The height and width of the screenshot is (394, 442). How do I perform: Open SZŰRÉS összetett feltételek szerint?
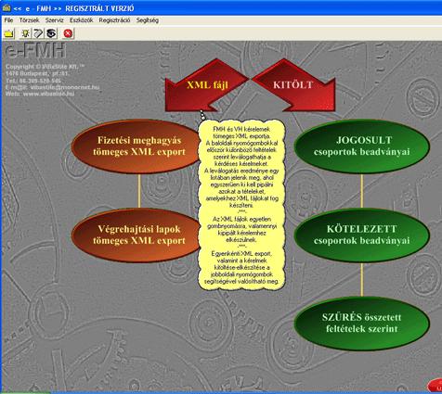(x=362, y=324)
